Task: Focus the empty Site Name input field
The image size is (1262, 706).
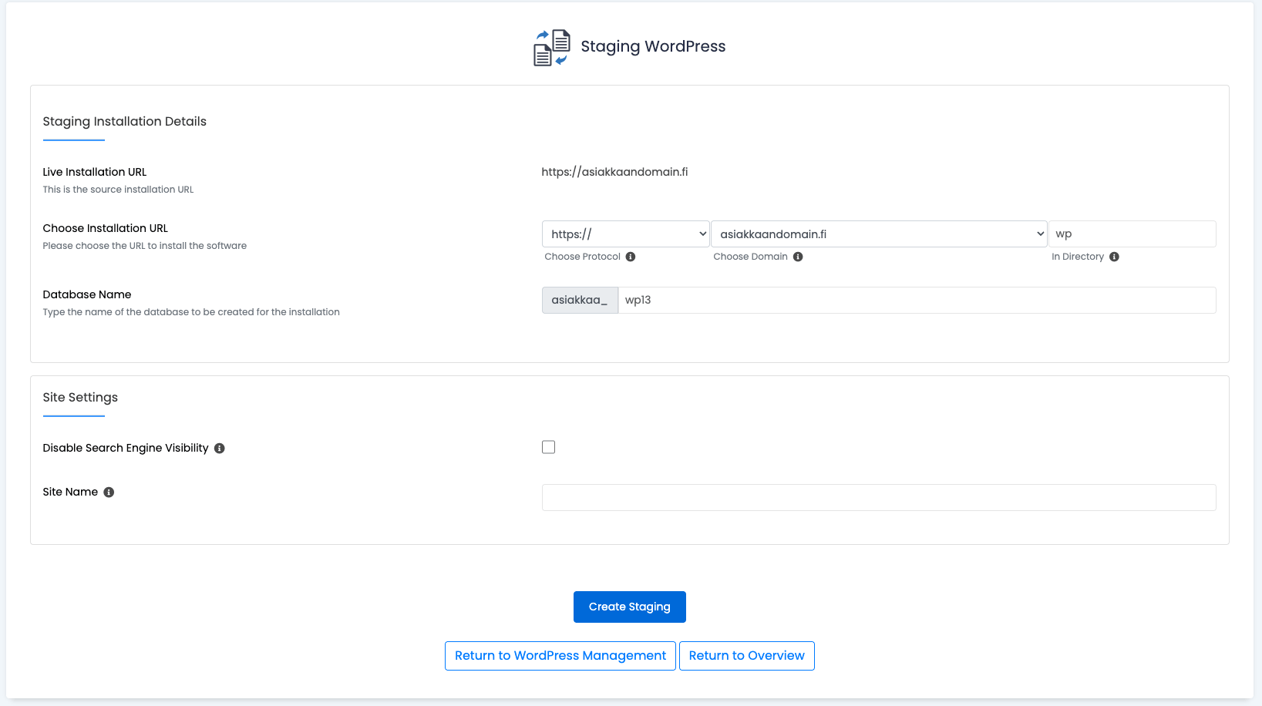Action: (x=879, y=498)
